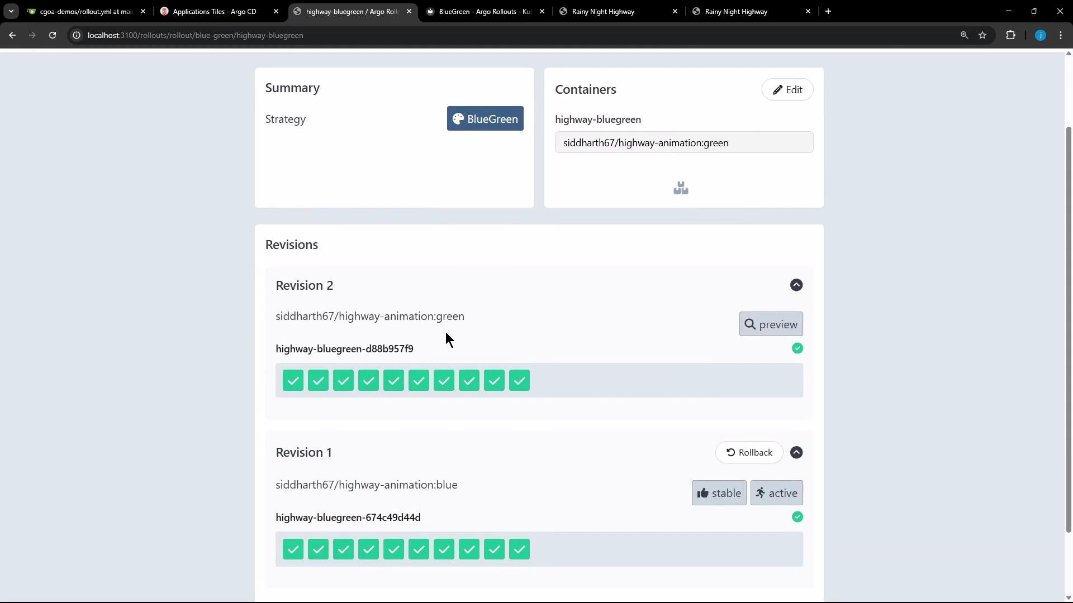Click the address bar URL
Screen dimensions: 1073x603
point(195,35)
